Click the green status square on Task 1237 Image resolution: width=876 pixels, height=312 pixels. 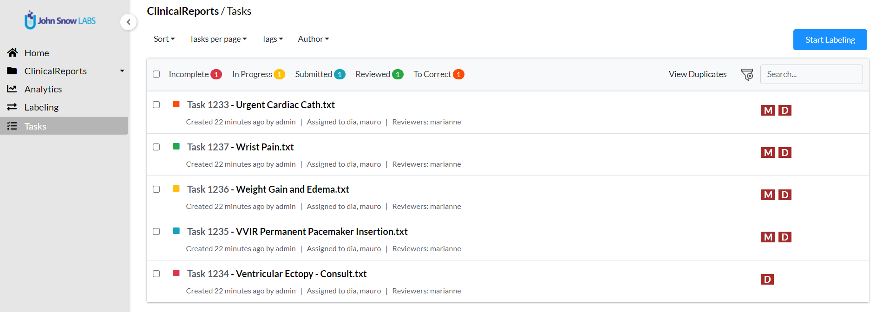click(x=177, y=147)
